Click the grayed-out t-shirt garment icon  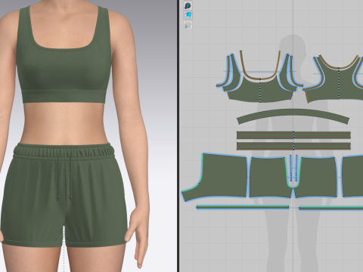tap(188, 25)
